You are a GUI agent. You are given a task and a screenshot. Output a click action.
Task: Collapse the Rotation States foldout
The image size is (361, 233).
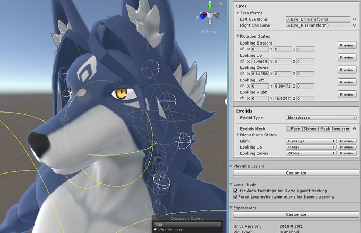(x=238, y=36)
